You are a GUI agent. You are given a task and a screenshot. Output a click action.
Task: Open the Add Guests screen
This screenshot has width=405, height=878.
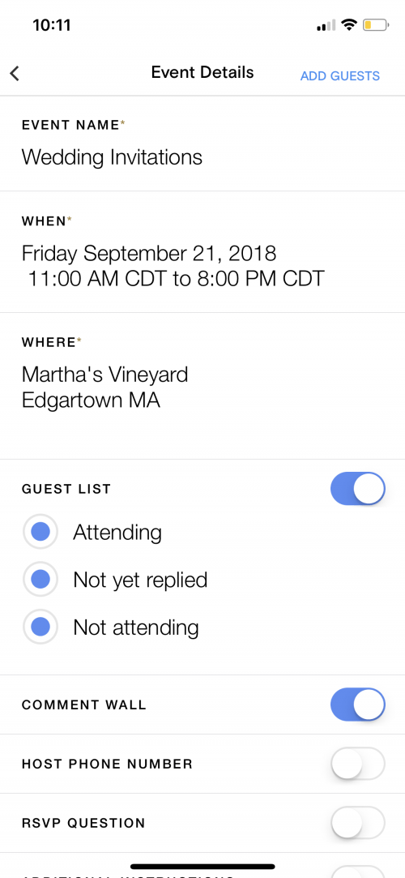click(340, 76)
